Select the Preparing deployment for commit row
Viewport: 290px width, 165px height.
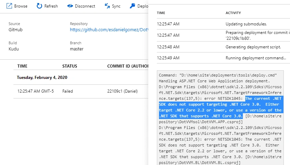[223, 35]
